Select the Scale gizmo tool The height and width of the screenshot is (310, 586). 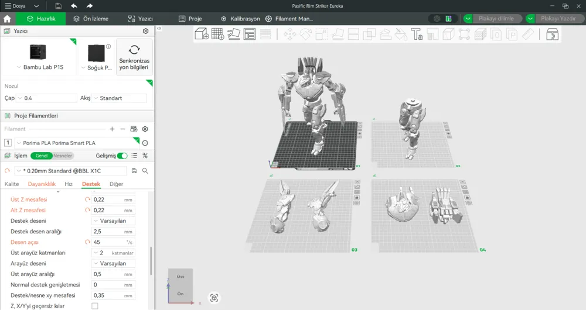321,35
